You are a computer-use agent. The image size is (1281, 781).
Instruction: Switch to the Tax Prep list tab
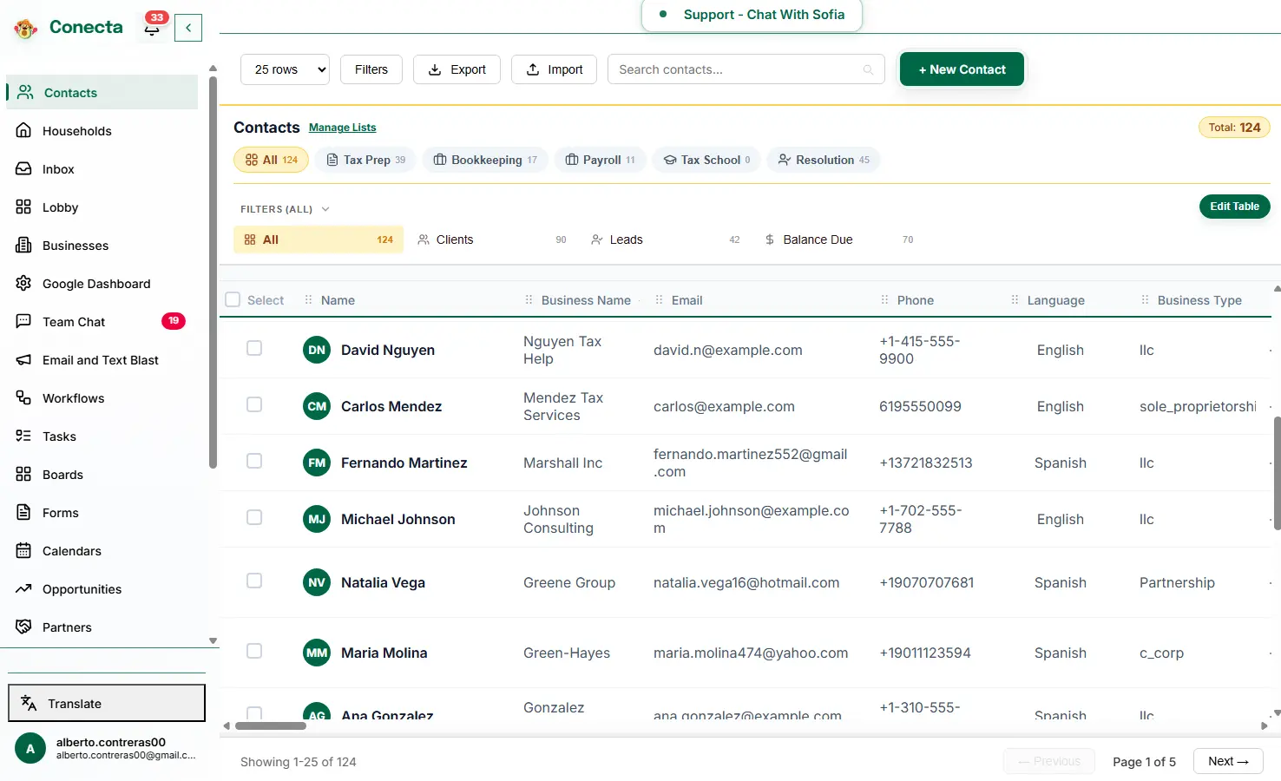pyautogui.click(x=365, y=159)
